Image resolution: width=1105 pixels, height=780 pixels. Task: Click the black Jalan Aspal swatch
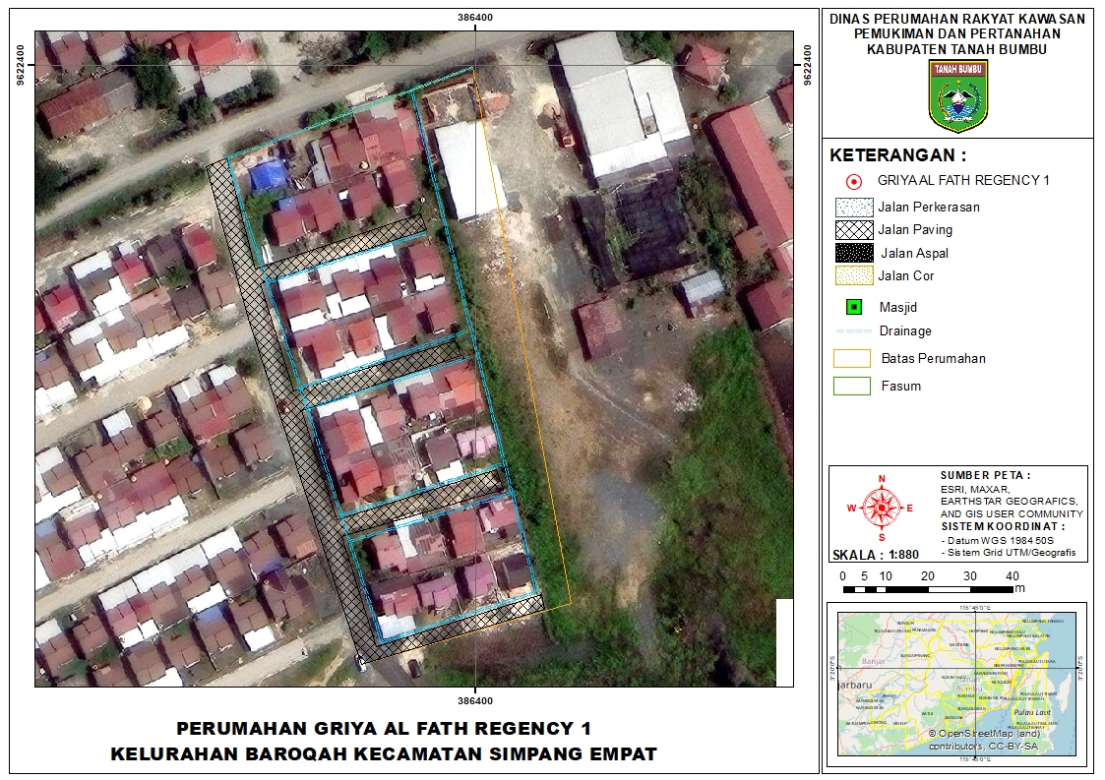click(852, 253)
